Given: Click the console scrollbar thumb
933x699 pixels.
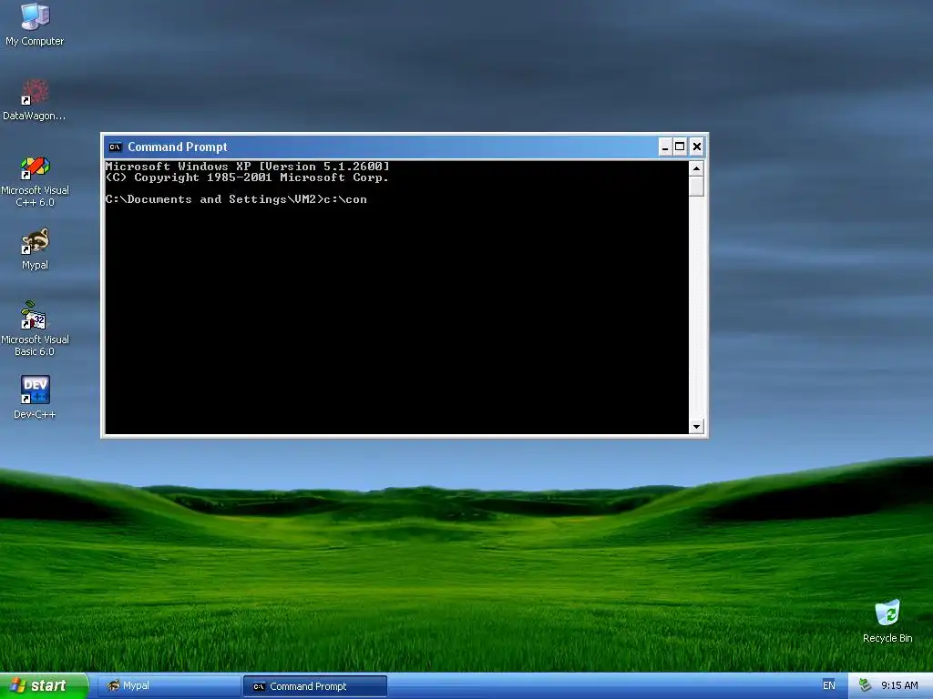Looking at the screenshot, I should [696, 186].
